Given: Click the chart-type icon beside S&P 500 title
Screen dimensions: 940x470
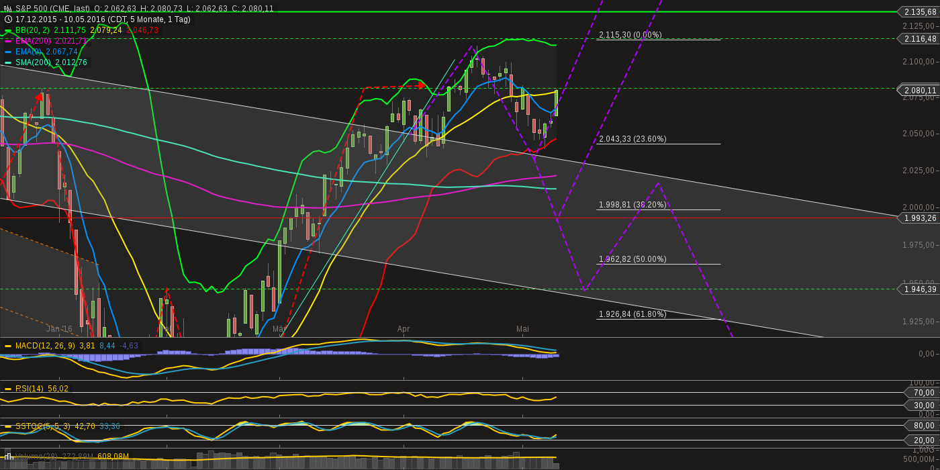Looking at the screenshot, I should [x=8, y=9].
